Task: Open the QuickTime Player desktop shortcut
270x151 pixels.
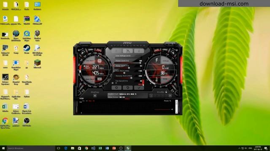Action: [27, 36]
